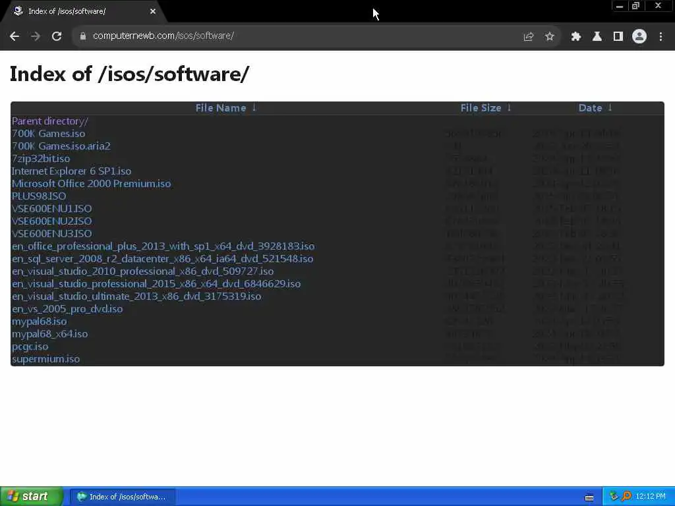675x506 pixels.
Task: Share this page using the share icon
Action: click(x=529, y=37)
